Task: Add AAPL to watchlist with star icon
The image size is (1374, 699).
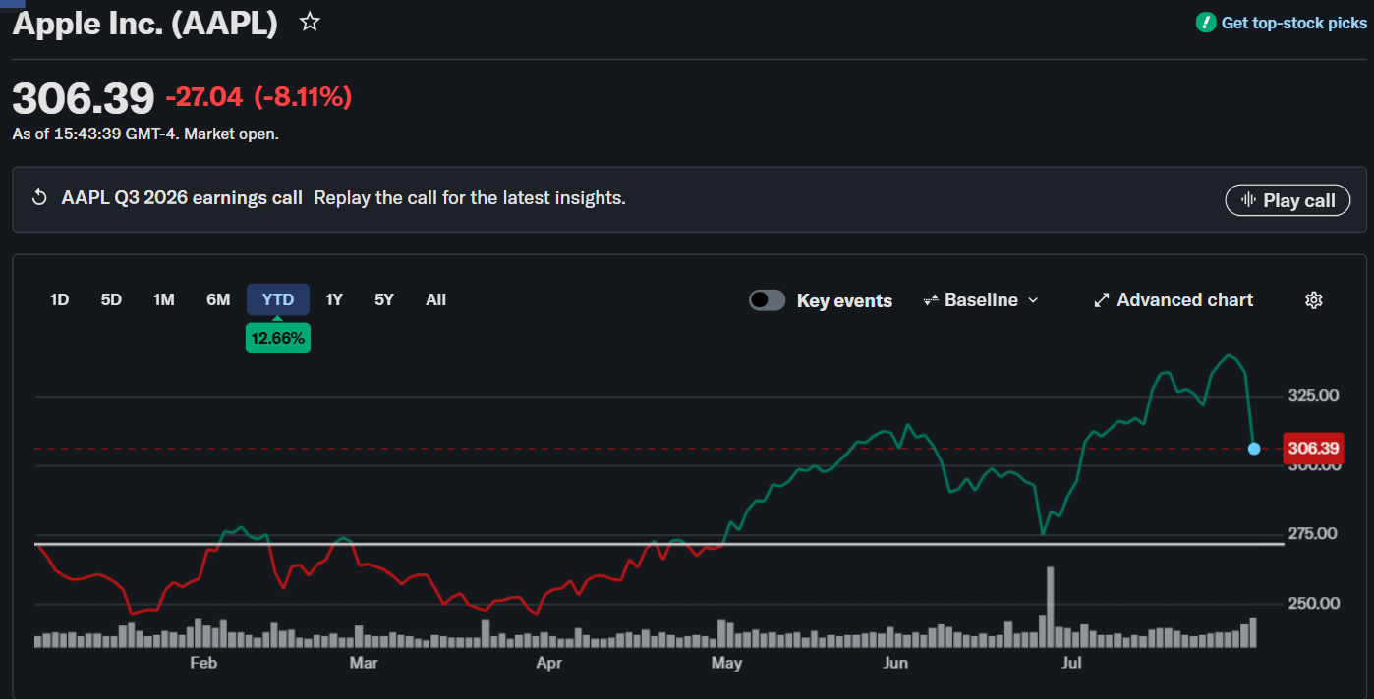Action: tap(310, 22)
